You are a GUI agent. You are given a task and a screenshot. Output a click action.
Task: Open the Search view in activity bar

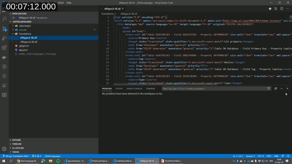point(4,19)
